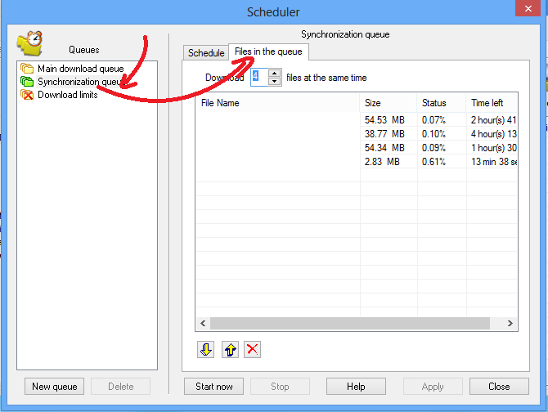Switch to the Schedule tab

click(x=206, y=53)
